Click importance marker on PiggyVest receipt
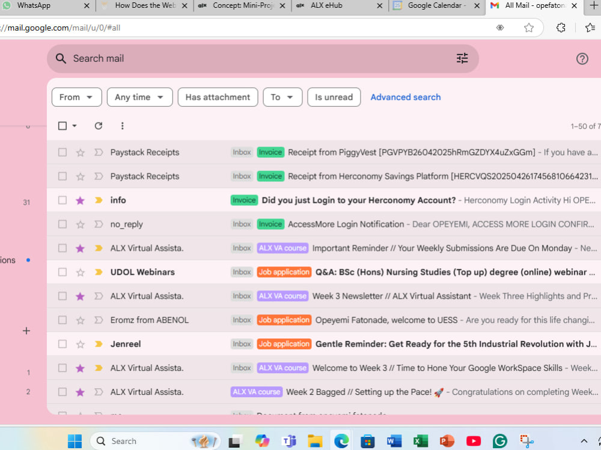 tap(99, 152)
